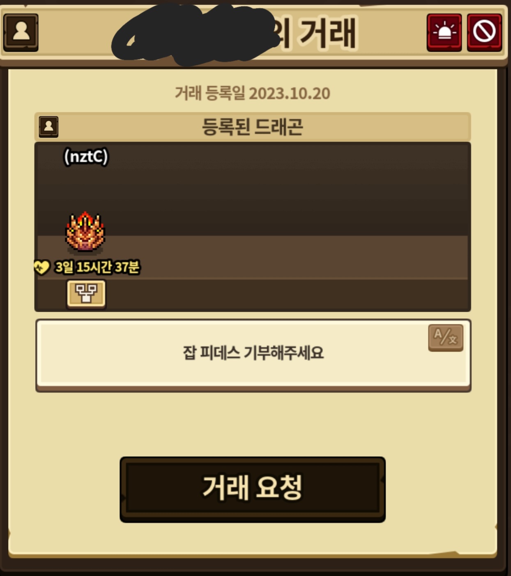Tap the date 2023.10.20
The width and height of the screenshot is (511, 576).
coord(289,93)
